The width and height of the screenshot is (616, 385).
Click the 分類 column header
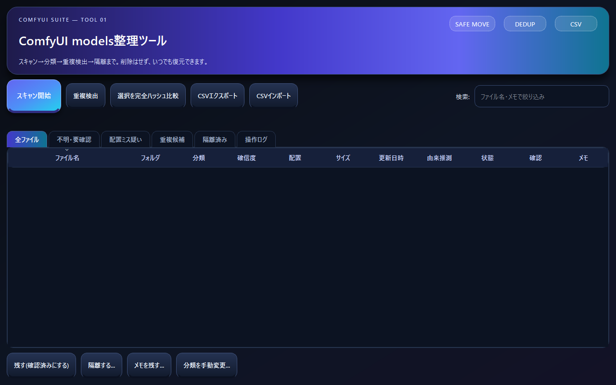click(x=199, y=158)
